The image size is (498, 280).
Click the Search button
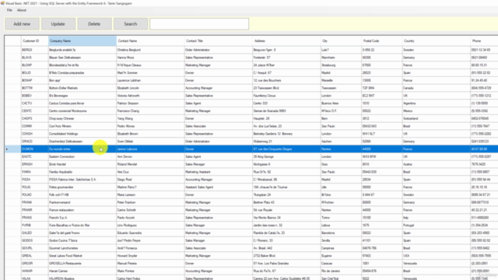pos(131,24)
